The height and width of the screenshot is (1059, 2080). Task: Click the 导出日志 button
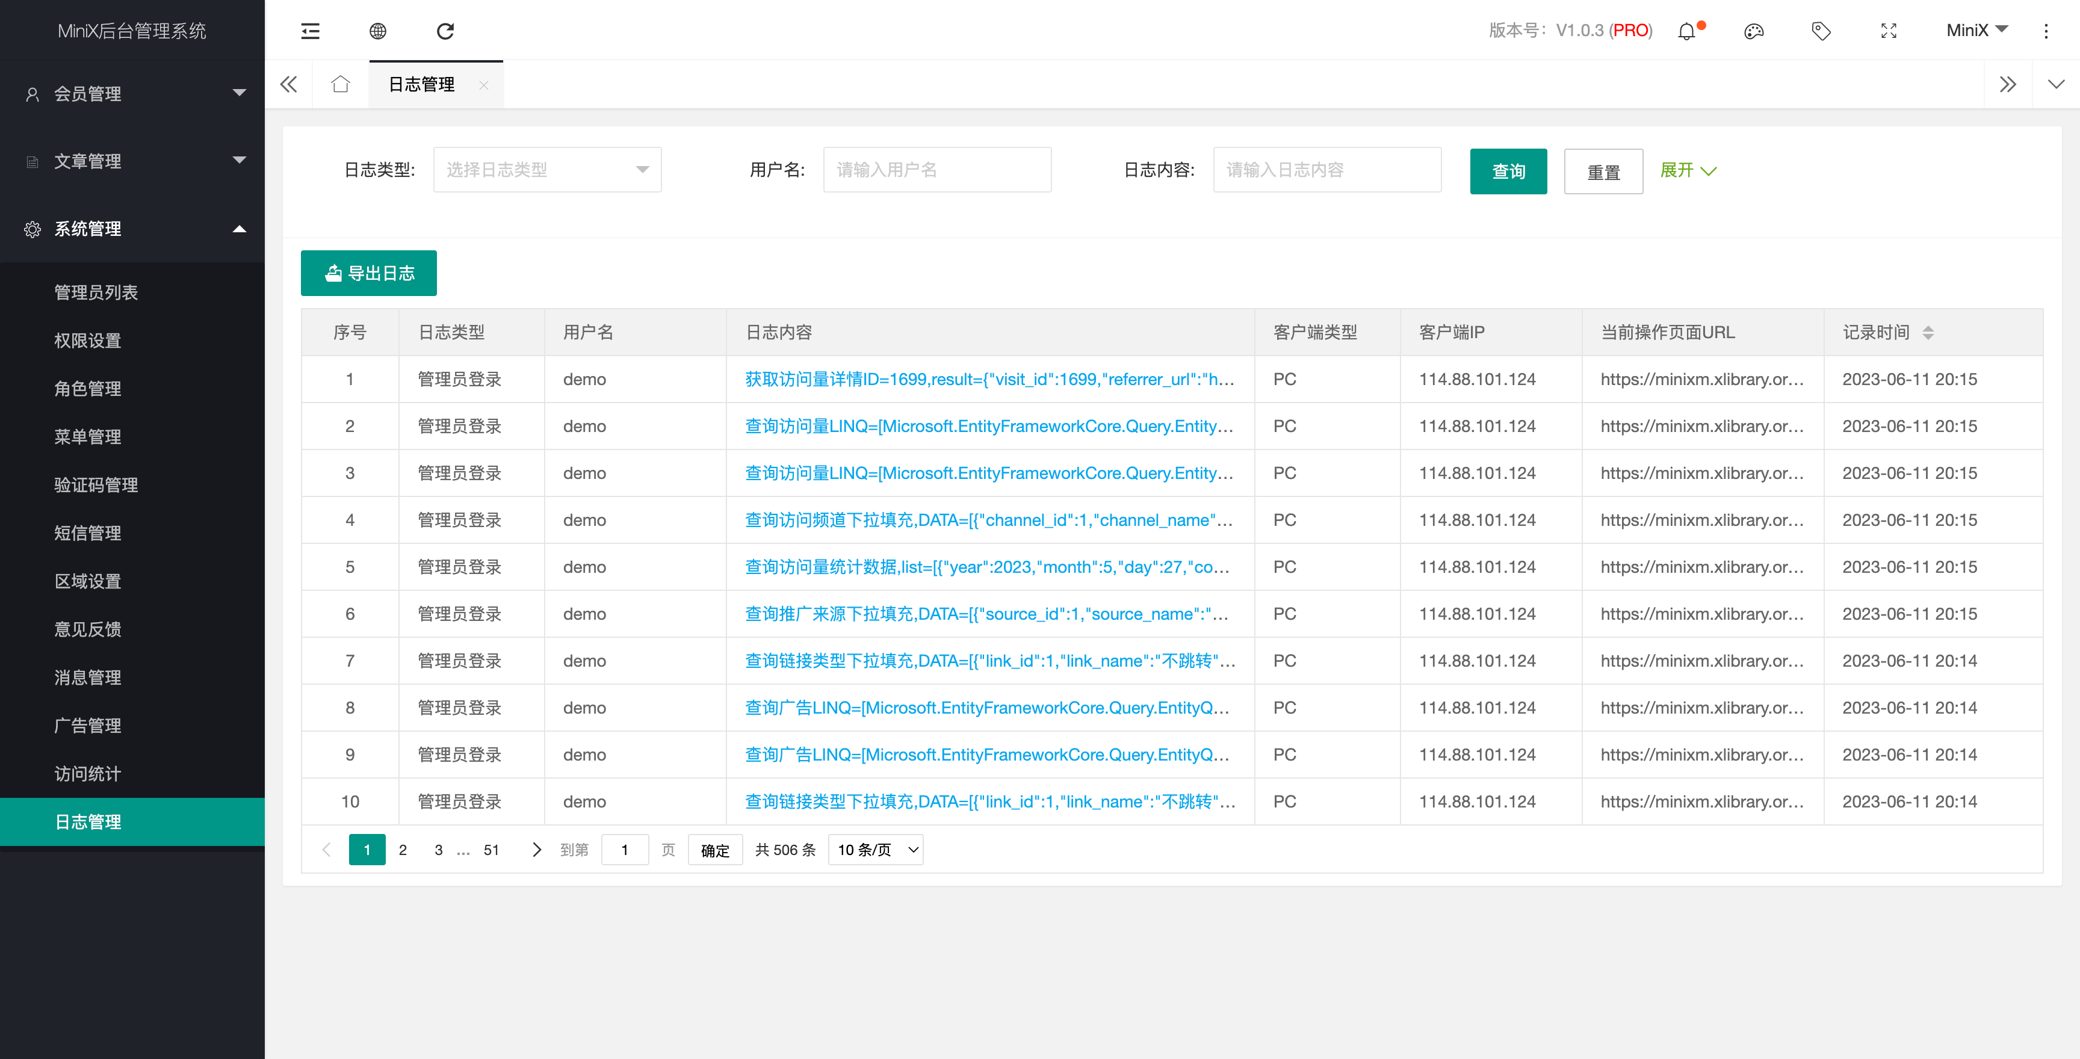[369, 273]
